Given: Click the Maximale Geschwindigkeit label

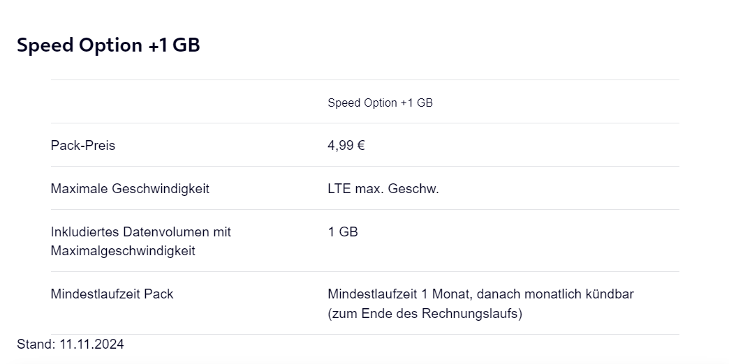Looking at the screenshot, I should tap(130, 188).
